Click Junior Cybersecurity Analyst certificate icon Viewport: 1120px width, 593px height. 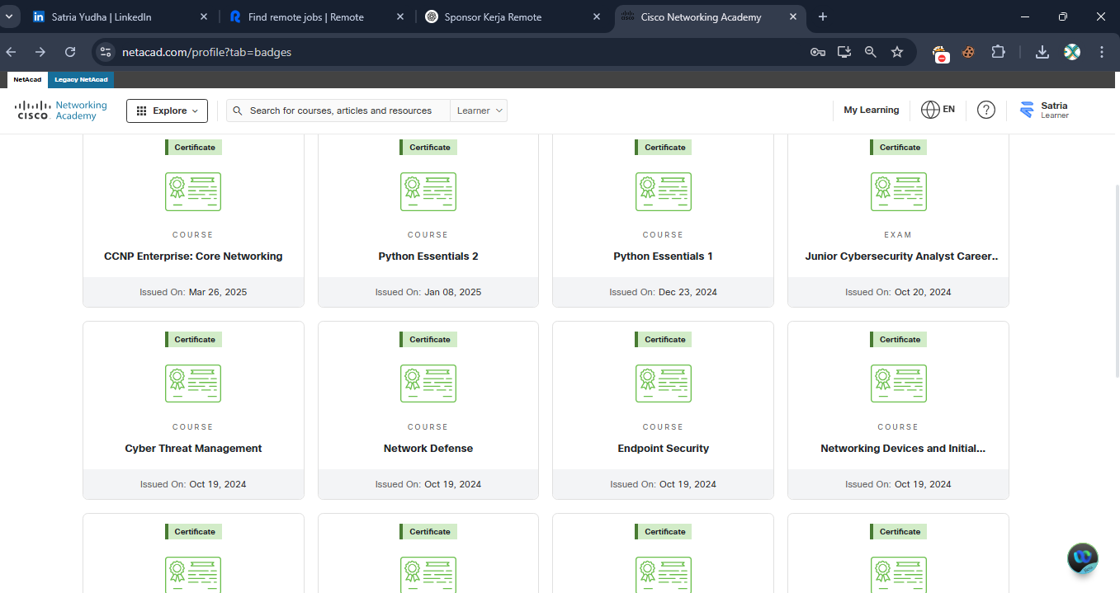pos(899,191)
